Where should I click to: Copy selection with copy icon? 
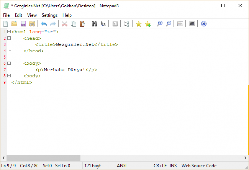(x=73, y=24)
